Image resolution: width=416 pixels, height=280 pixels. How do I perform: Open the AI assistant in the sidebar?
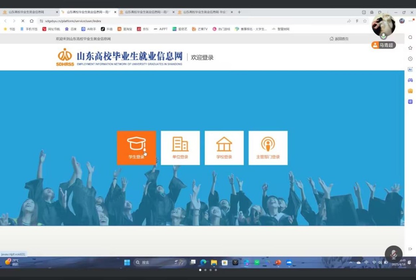(x=410, y=69)
